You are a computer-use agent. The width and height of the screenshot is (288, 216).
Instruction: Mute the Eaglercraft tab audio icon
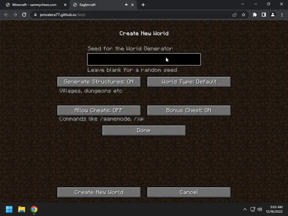click(126, 5)
